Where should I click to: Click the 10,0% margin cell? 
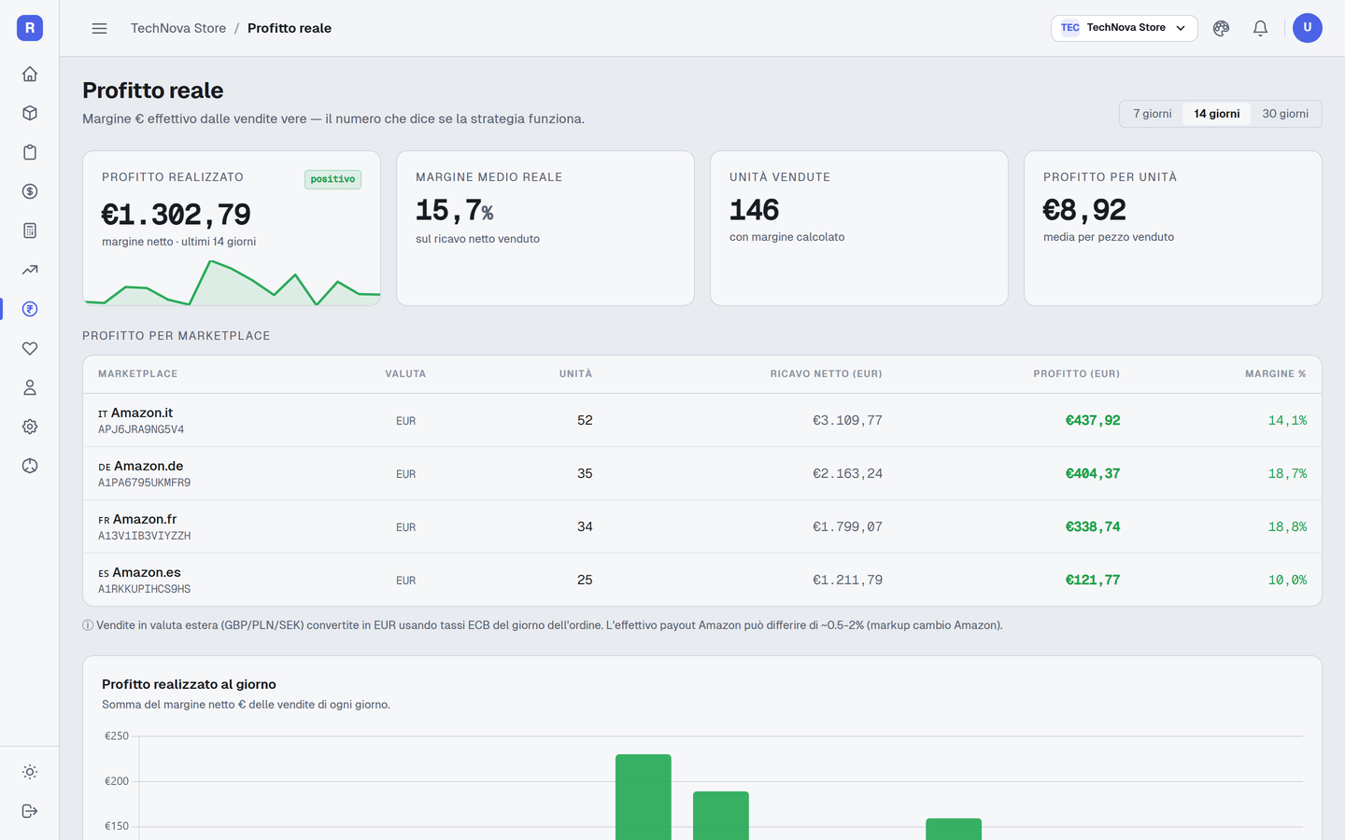pyautogui.click(x=1287, y=580)
